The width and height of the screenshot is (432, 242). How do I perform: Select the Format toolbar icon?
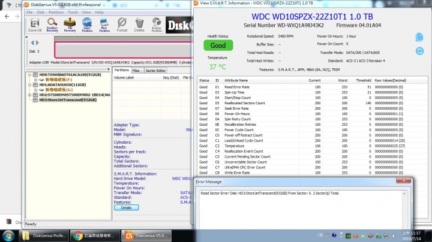coord(122,25)
